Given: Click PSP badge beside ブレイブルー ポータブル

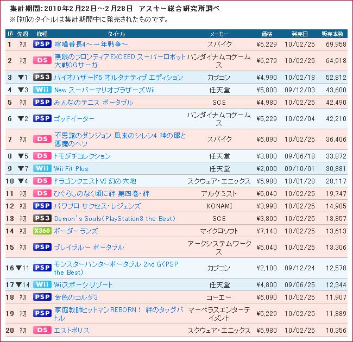Looking at the screenshot, I should click(42, 247).
